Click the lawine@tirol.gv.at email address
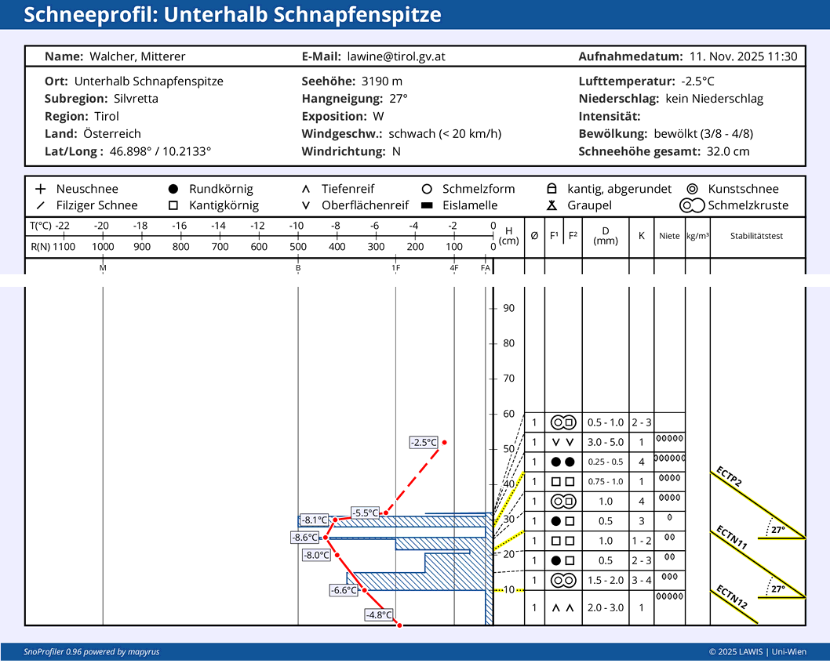Screen dimensions: 830x663 coord(396,56)
